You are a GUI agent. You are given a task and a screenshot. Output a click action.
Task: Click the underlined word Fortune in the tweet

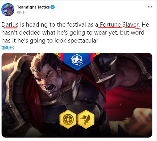click(x=110, y=24)
